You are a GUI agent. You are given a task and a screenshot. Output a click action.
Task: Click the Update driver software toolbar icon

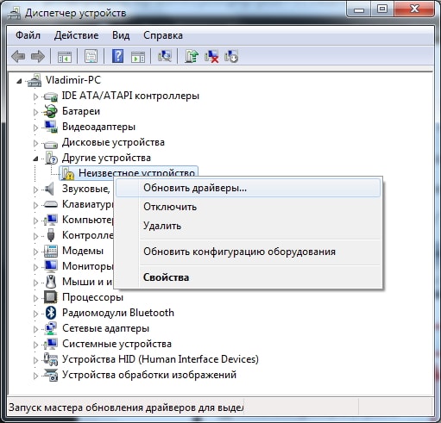pos(192,56)
